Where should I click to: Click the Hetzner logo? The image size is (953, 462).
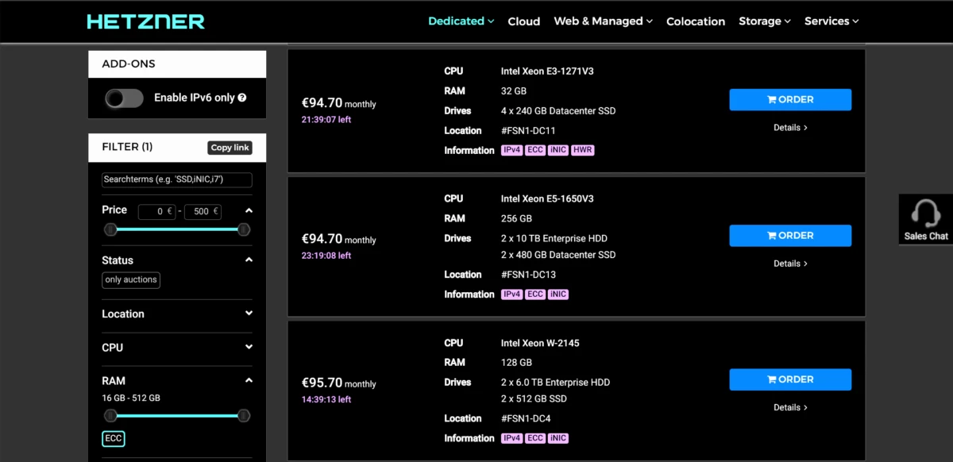(x=145, y=21)
